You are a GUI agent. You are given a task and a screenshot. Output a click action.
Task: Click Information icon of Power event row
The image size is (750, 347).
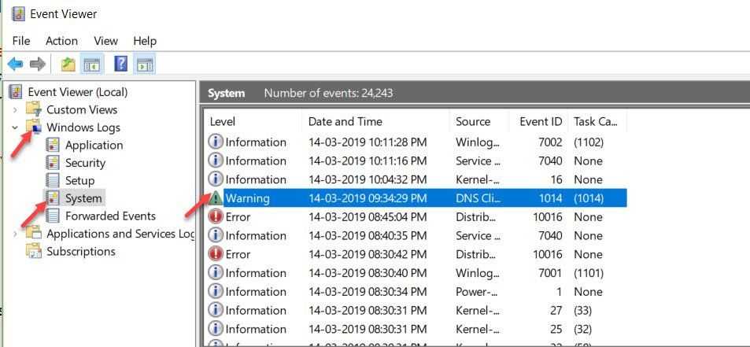(x=216, y=291)
